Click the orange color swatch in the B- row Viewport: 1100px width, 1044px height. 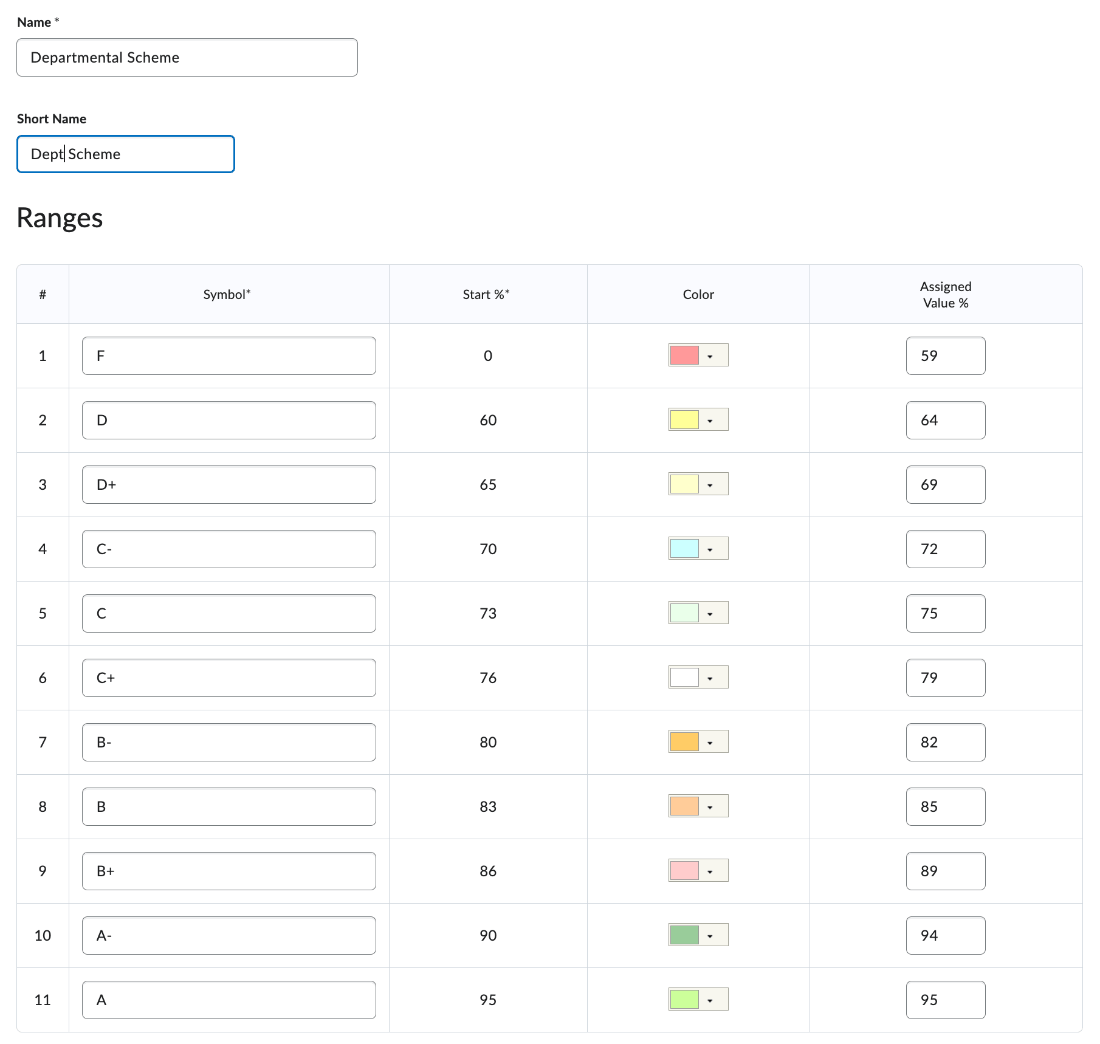684,742
